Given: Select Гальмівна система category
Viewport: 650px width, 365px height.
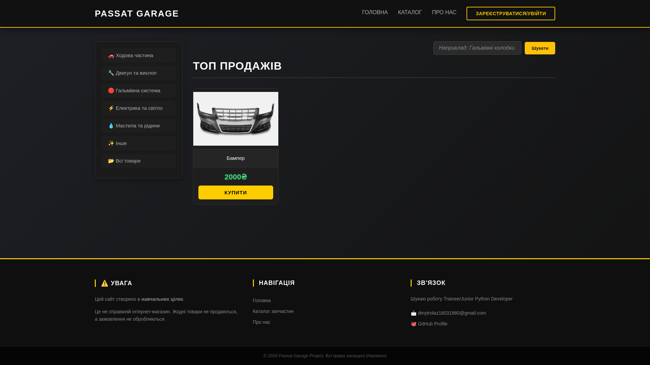Looking at the screenshot, I should tap(139, 91).
